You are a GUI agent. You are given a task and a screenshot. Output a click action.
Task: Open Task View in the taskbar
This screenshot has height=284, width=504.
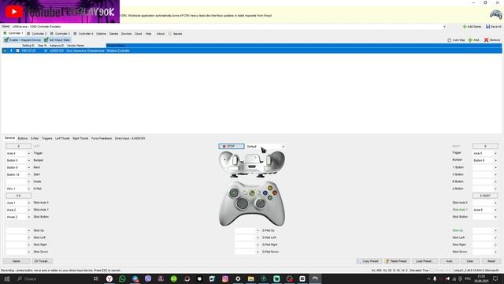pos(96,278)
